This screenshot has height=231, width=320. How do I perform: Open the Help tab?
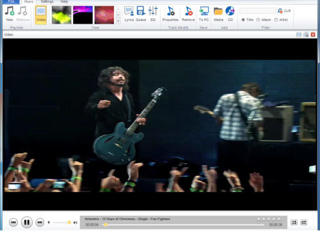point(64,2)
